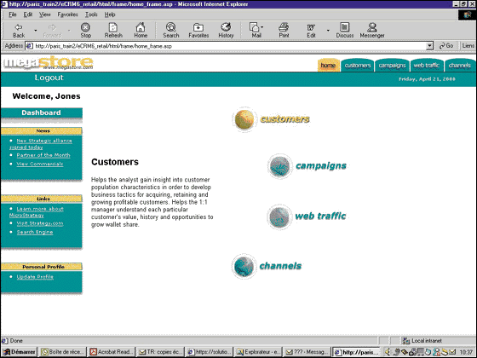The height and width of the screenshot is (358, 477).
Task: Click the Refresh toolbar icon
Action: (113, 27)
